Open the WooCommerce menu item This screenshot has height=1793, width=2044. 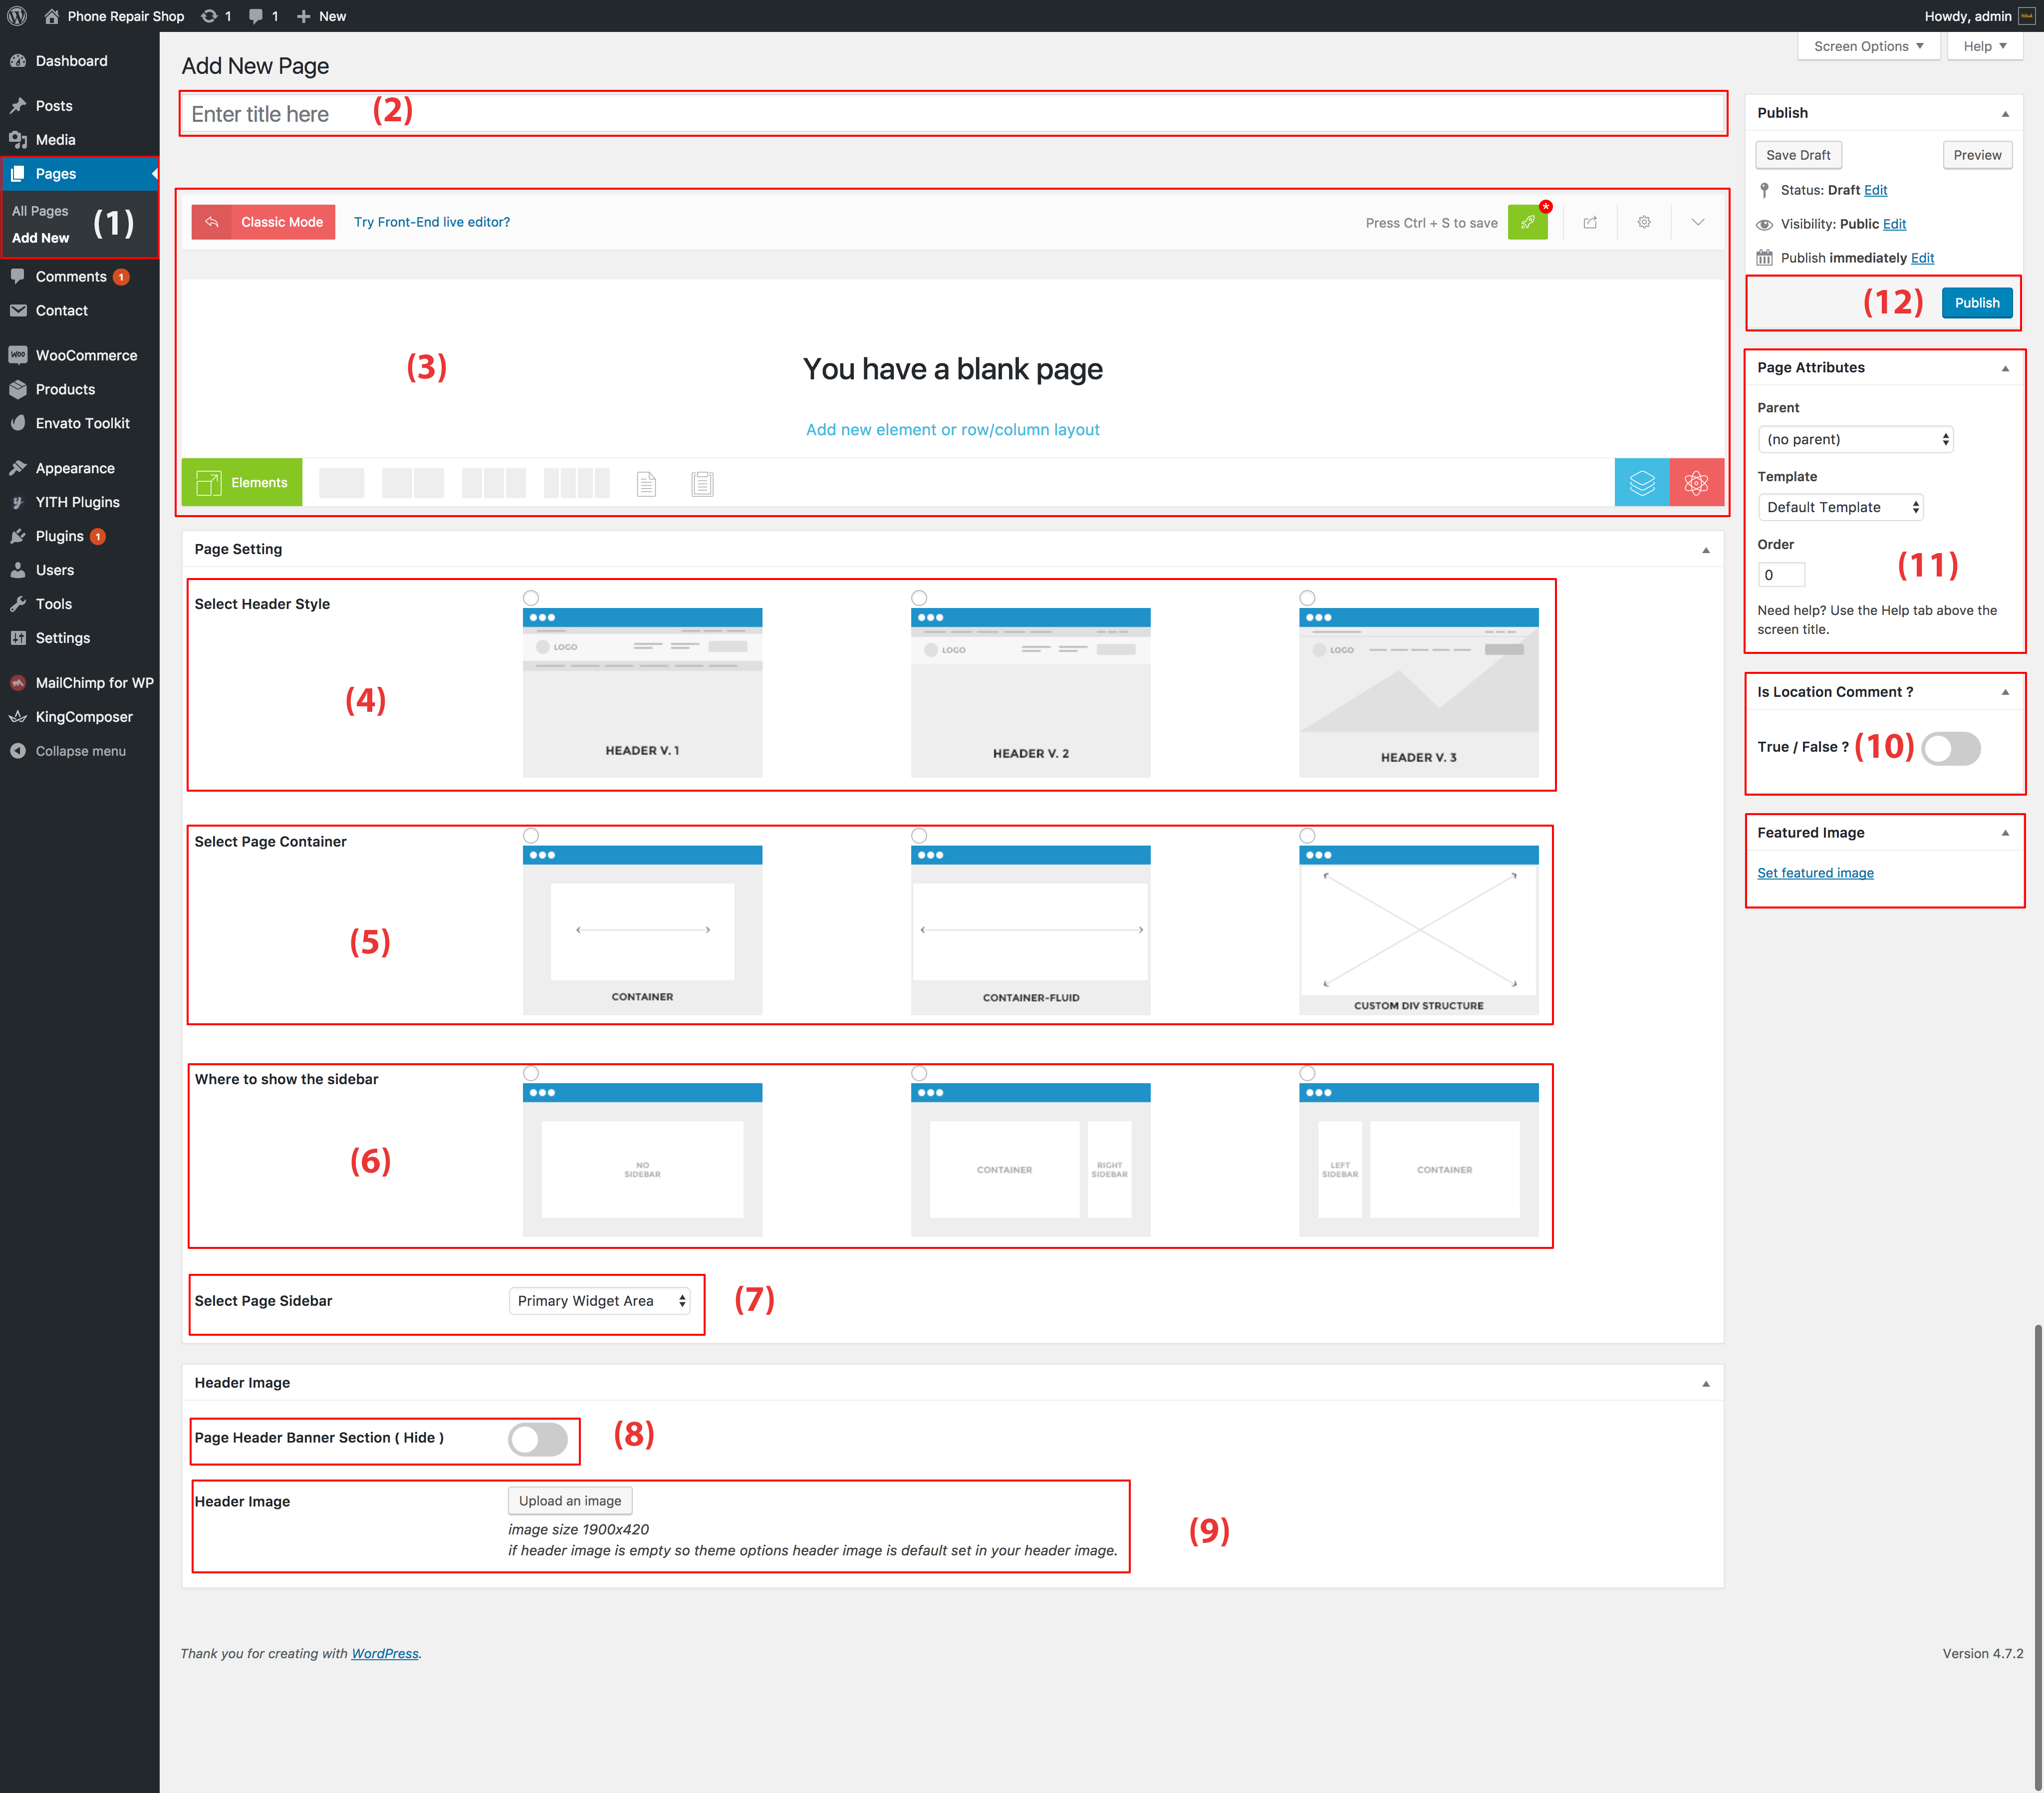pyautogui.click(x=86, y=355)
